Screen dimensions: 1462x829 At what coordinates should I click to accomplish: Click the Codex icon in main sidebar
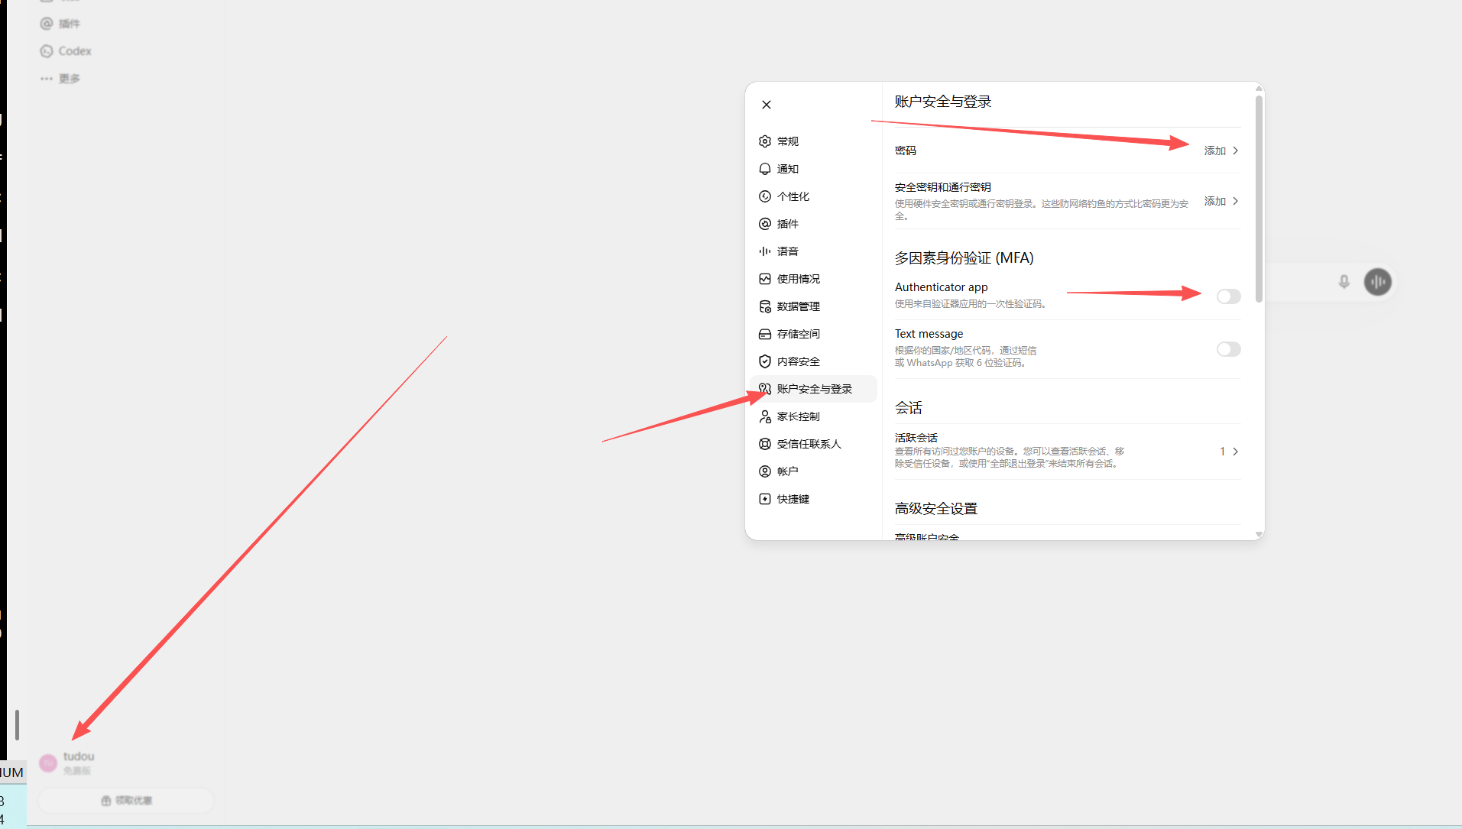[47, 51]
